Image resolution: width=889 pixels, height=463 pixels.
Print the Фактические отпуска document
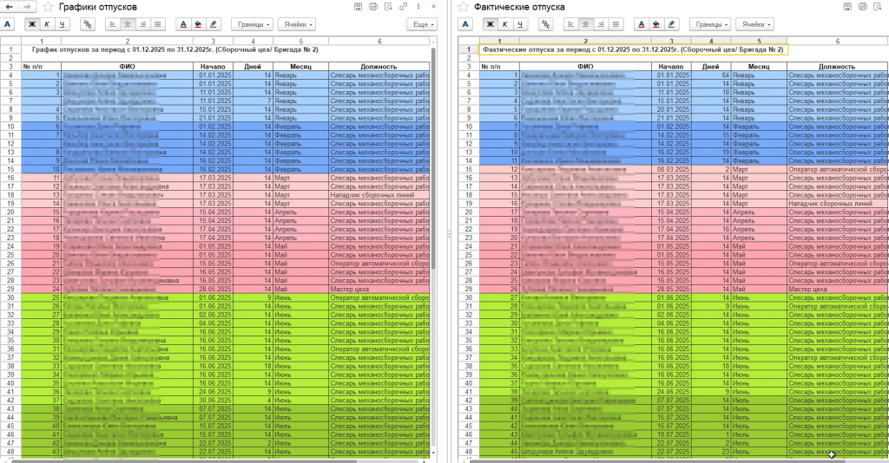coord(862,7)
